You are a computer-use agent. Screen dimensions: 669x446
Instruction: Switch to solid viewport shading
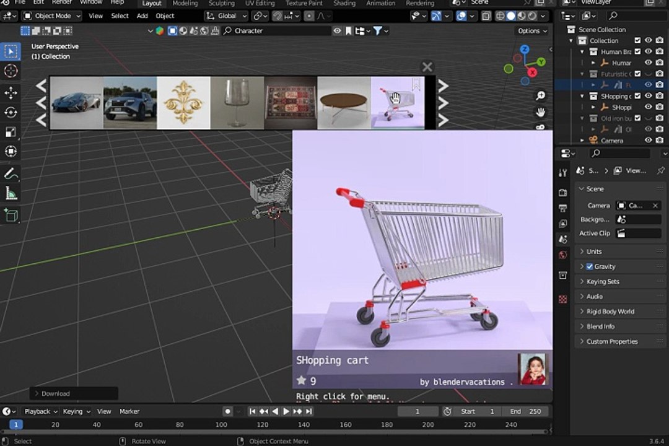tap(510, 16)
